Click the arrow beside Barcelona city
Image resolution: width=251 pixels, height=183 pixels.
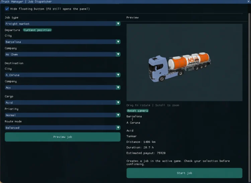tap(118, 42)
